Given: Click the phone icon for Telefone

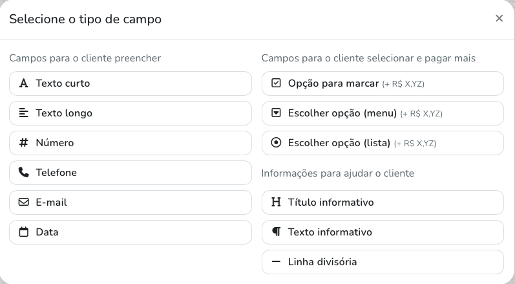Looking at the screenshot, I should tap(24, 173).
